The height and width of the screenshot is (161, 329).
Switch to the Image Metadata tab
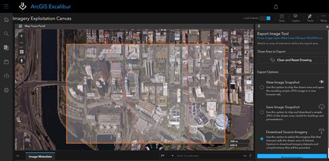[40, 156]
